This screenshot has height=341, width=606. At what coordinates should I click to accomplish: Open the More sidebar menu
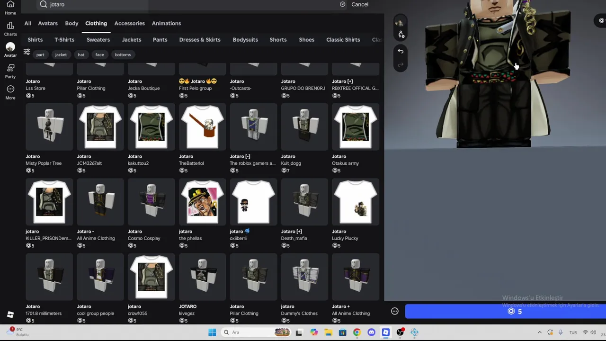point(10,92)
